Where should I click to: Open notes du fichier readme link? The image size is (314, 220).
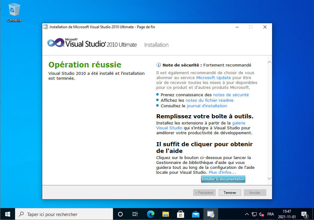(210, 100)
